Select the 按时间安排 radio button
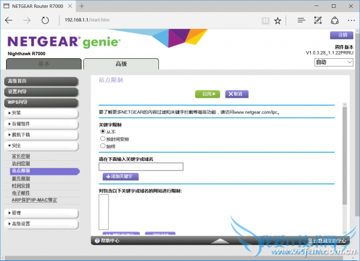Image resolution: width=360 pixels, height=261 pixels. click(x=103, y=139)
